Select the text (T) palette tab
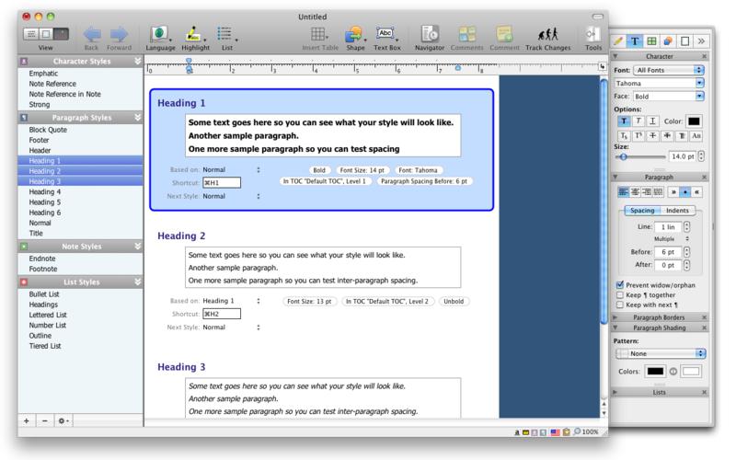Viewport: 736px width, 460px height. click(635, 41)
